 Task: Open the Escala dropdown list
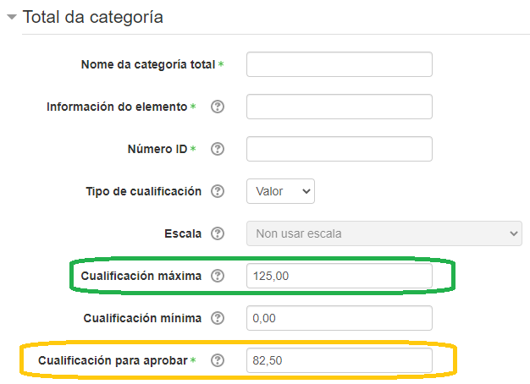384,233
